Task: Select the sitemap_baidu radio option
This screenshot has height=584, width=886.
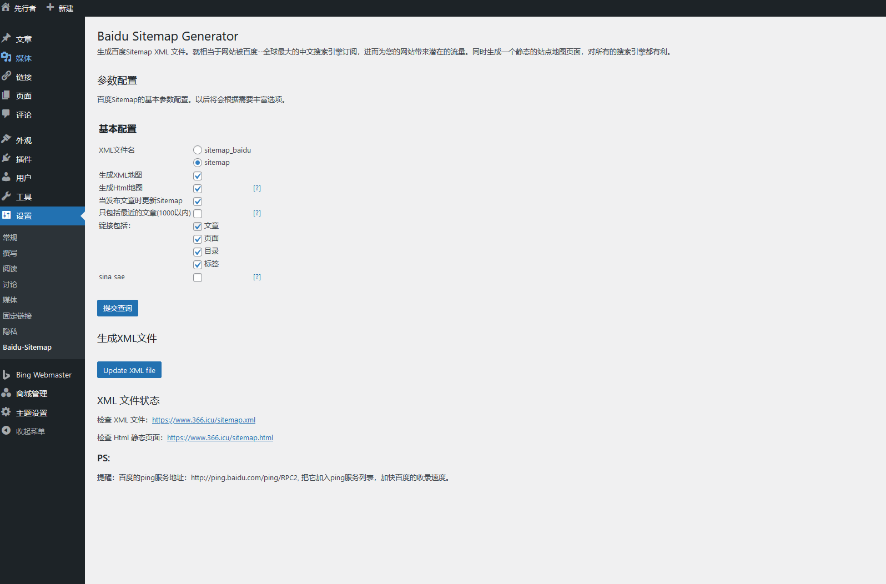Action: click(x=198, y=150)
